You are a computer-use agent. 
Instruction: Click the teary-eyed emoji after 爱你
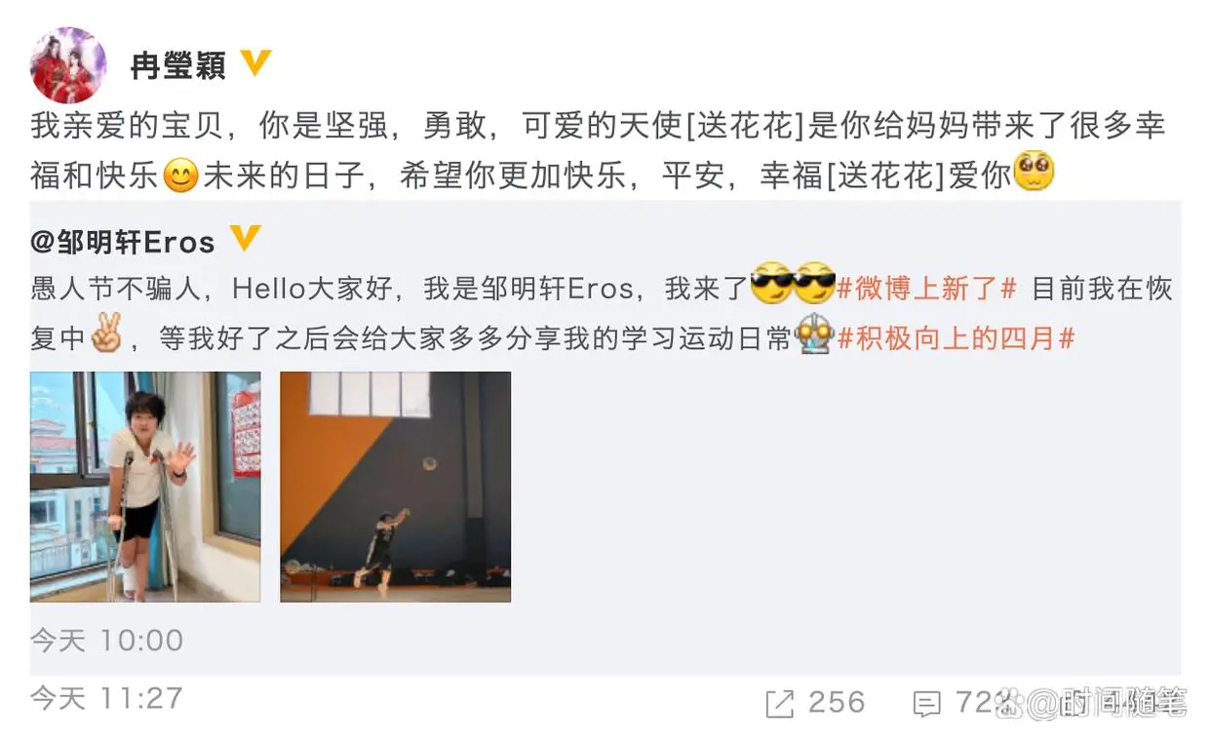pos(1035,172)
